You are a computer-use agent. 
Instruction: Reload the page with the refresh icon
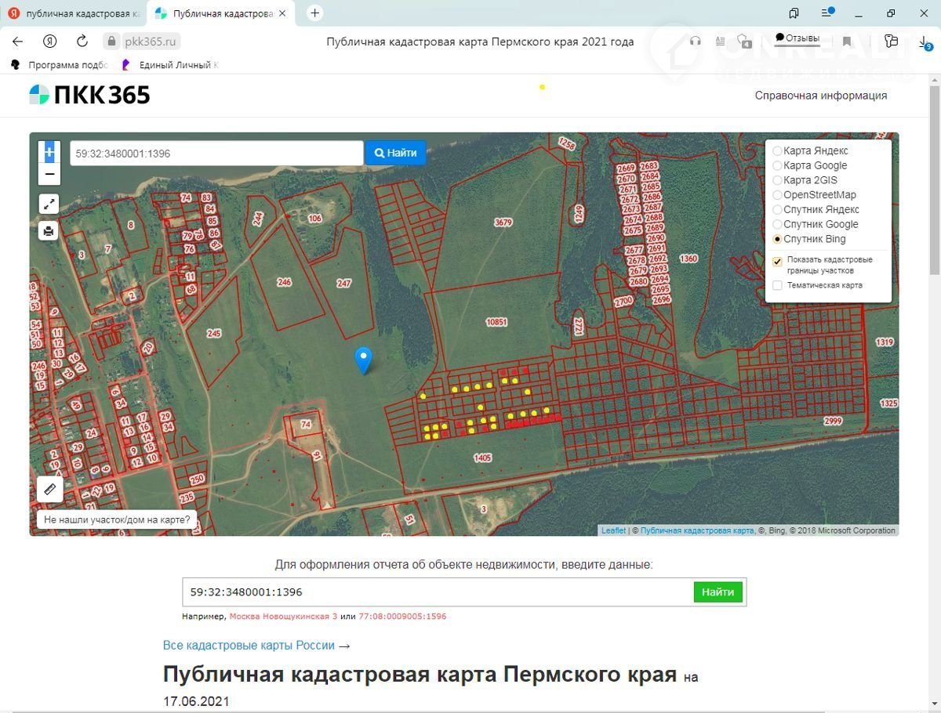82,42
